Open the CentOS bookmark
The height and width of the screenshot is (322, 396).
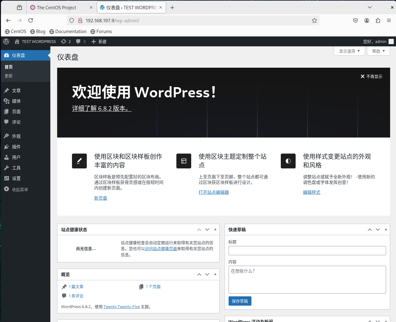tap(16, 32)
